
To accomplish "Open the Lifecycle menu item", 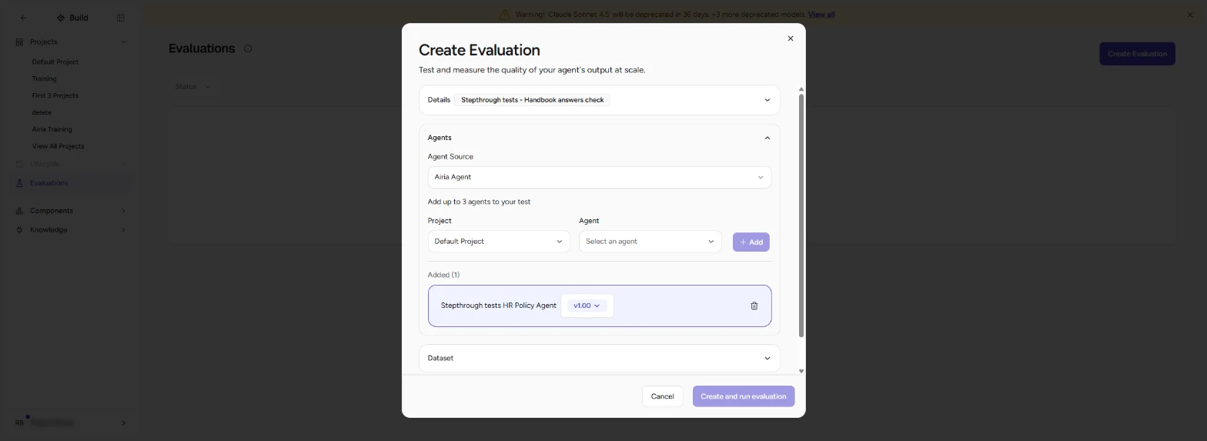I will (x=71, y=164).
